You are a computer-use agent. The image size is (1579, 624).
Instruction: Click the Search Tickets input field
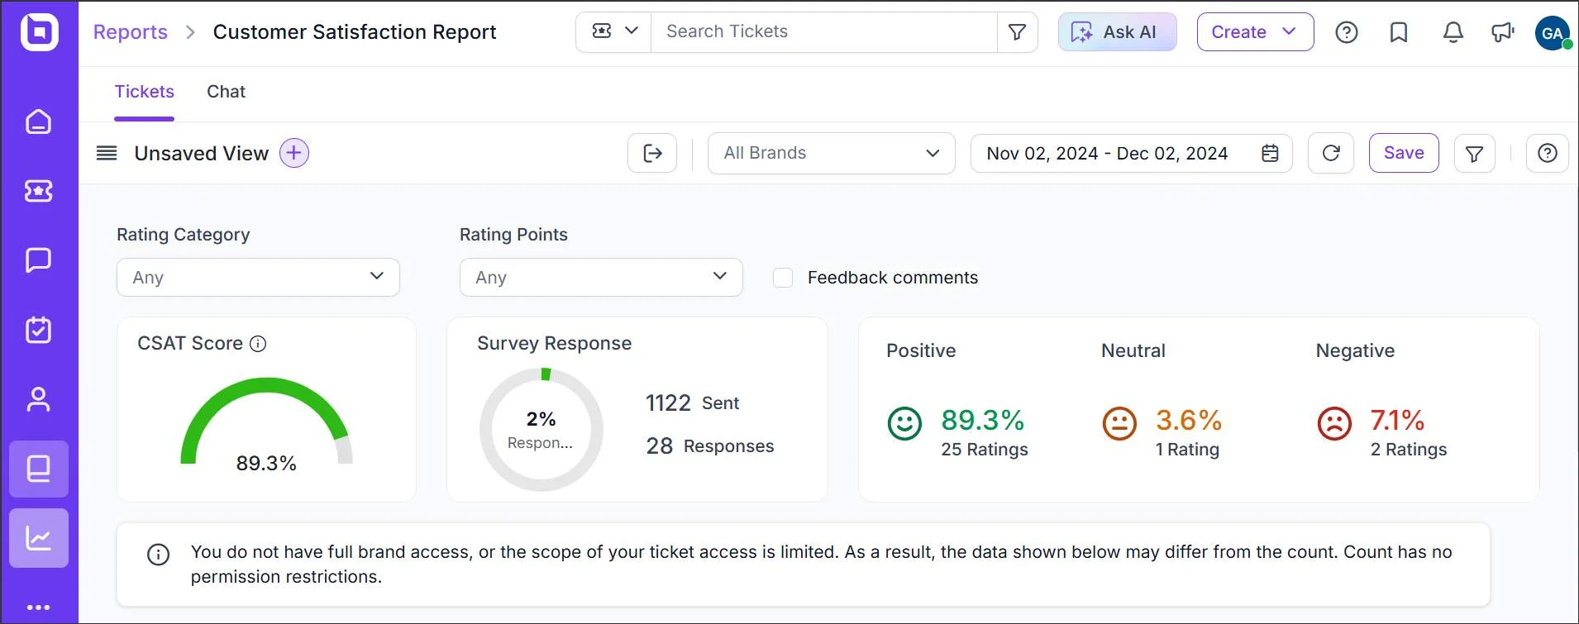[824, 32]
